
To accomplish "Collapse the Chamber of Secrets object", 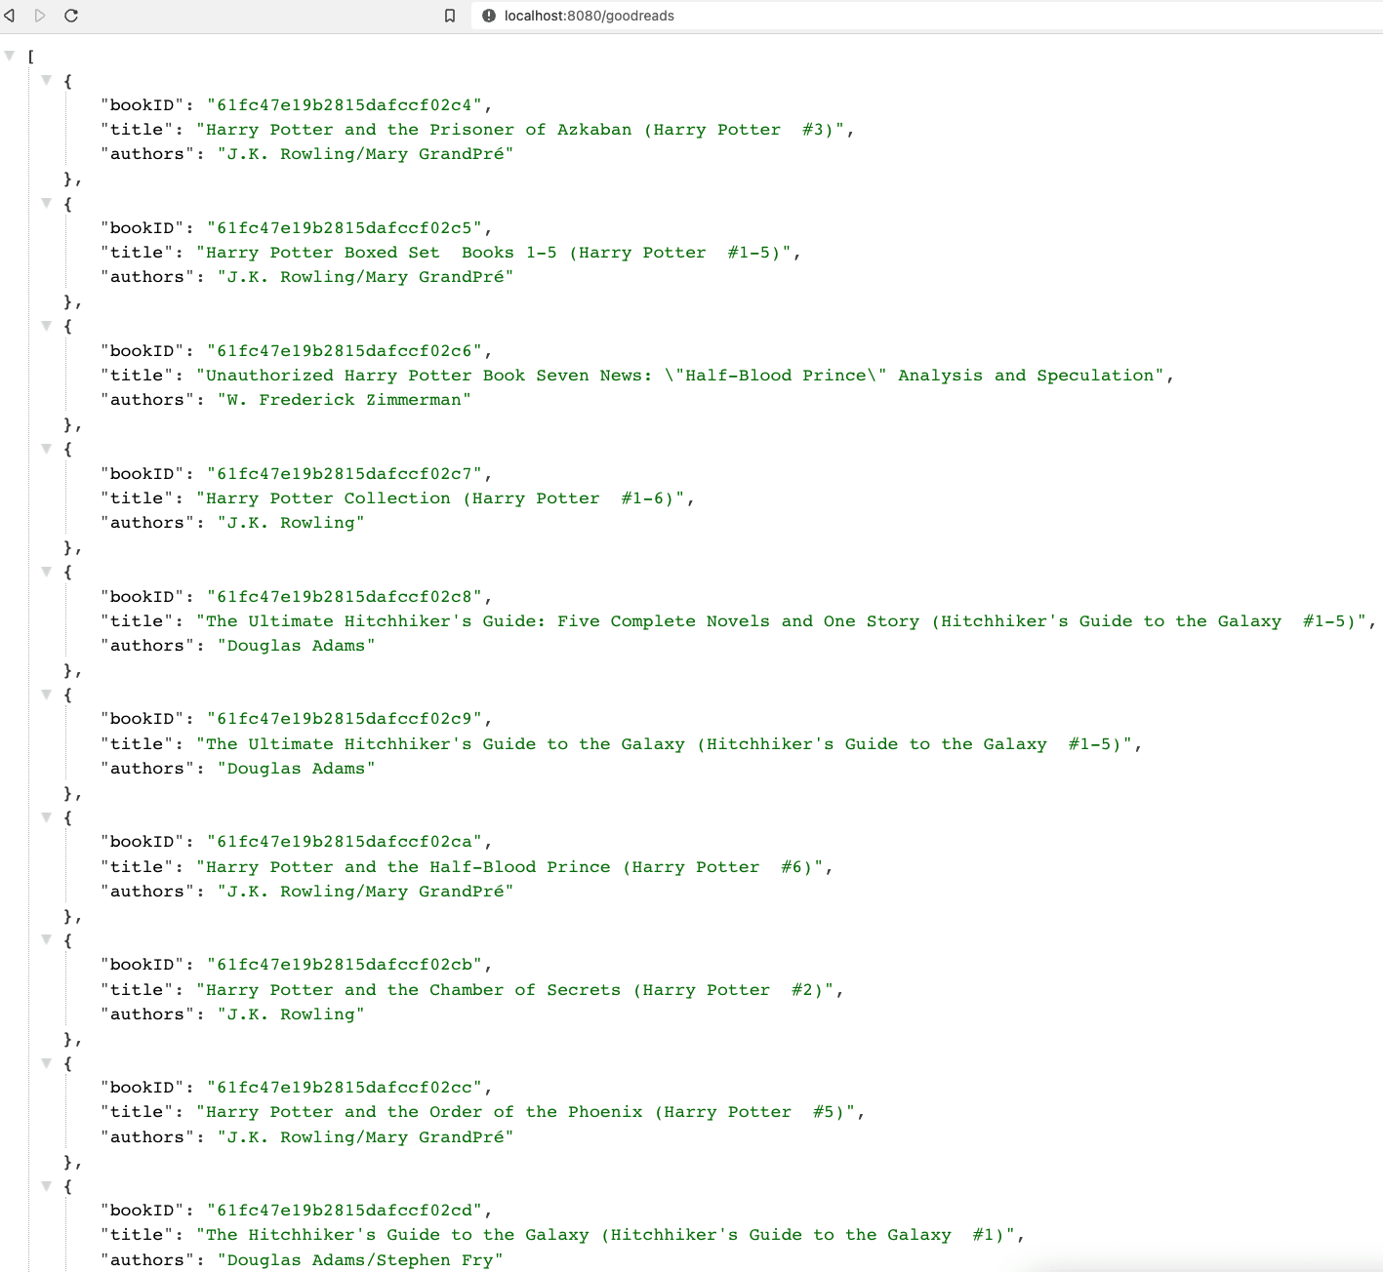I will coord(46,940).
